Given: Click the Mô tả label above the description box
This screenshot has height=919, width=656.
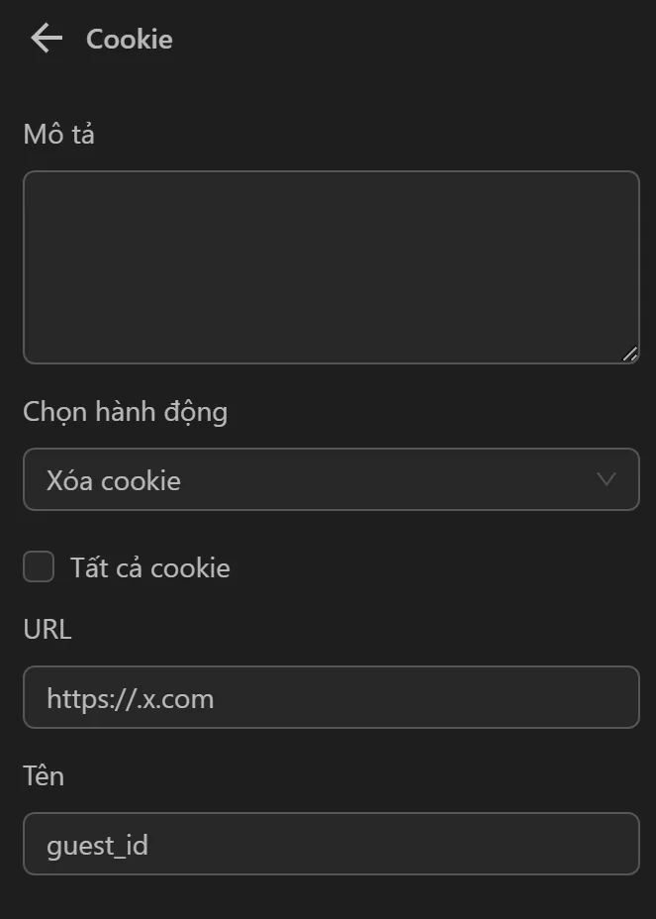Looking at the screenshot, I should coord(57,134).
